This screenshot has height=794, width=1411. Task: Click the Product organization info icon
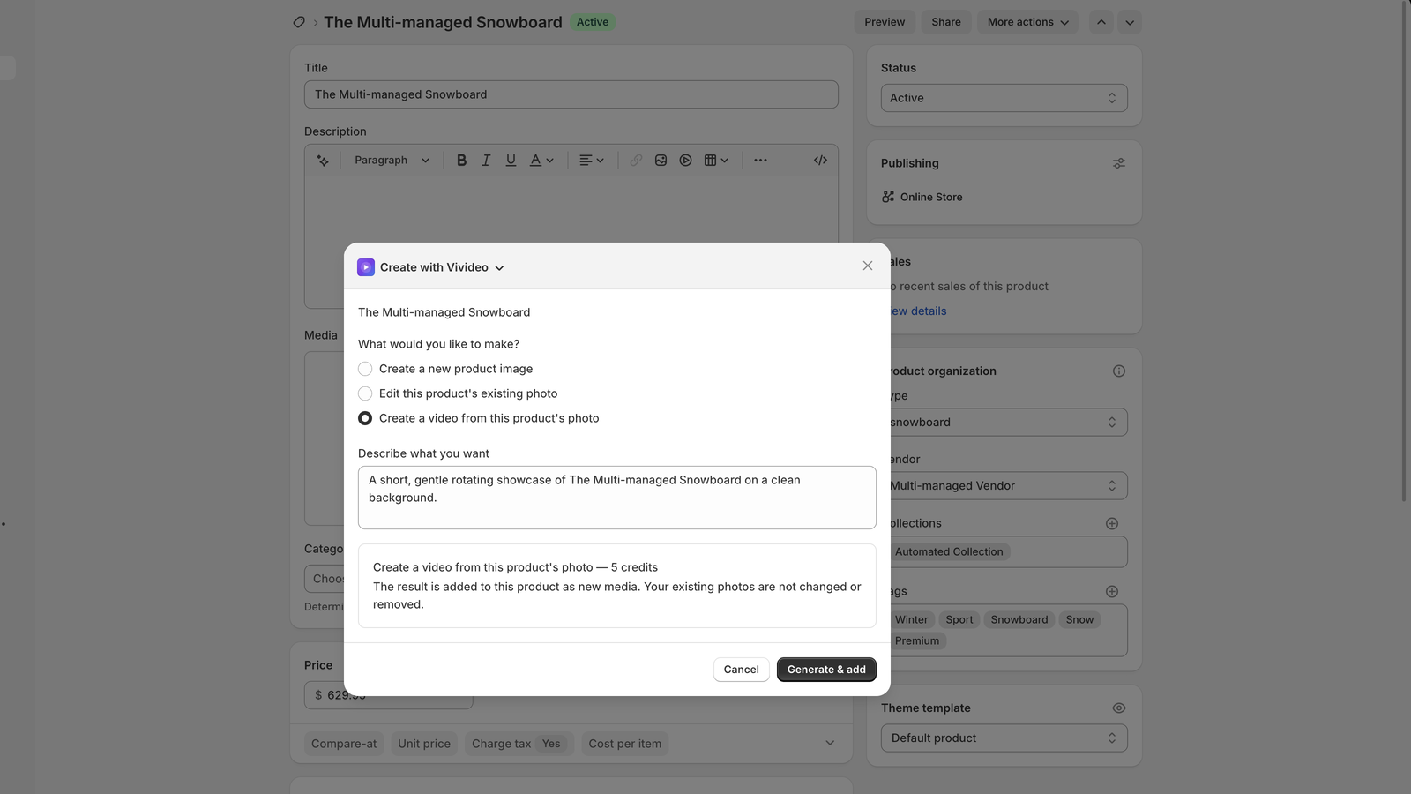[1119, 371]
